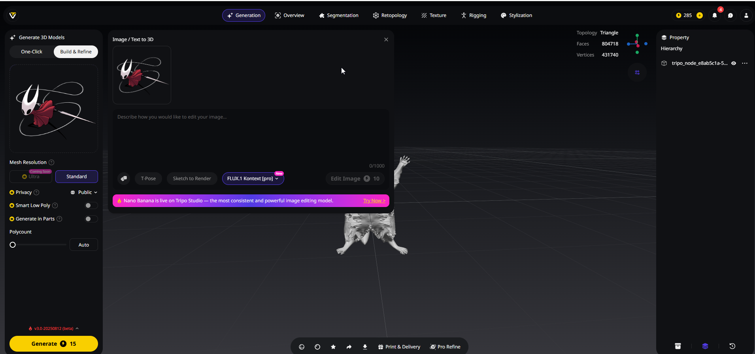Close the Image / Text to 3D panel
755x354 pixels.
pyautogui.click(x=386, y=40)
